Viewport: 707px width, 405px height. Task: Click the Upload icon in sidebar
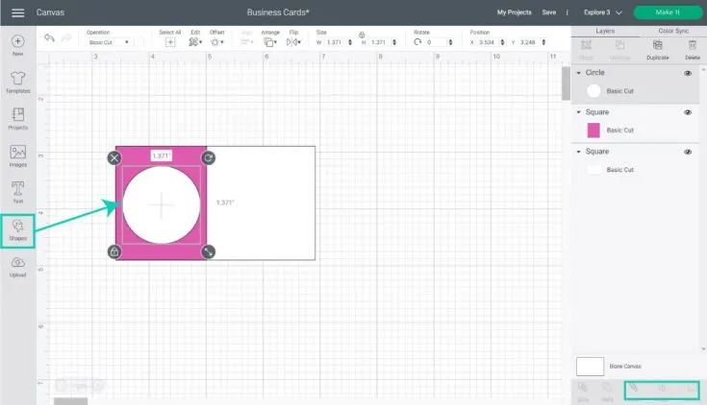point(18,266)
